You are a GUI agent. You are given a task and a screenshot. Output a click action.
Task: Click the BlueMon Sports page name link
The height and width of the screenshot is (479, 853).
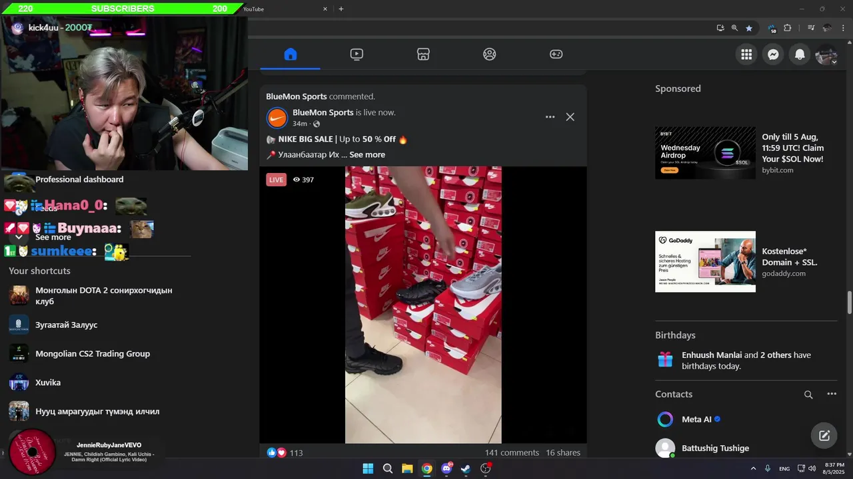pos(323,112)
